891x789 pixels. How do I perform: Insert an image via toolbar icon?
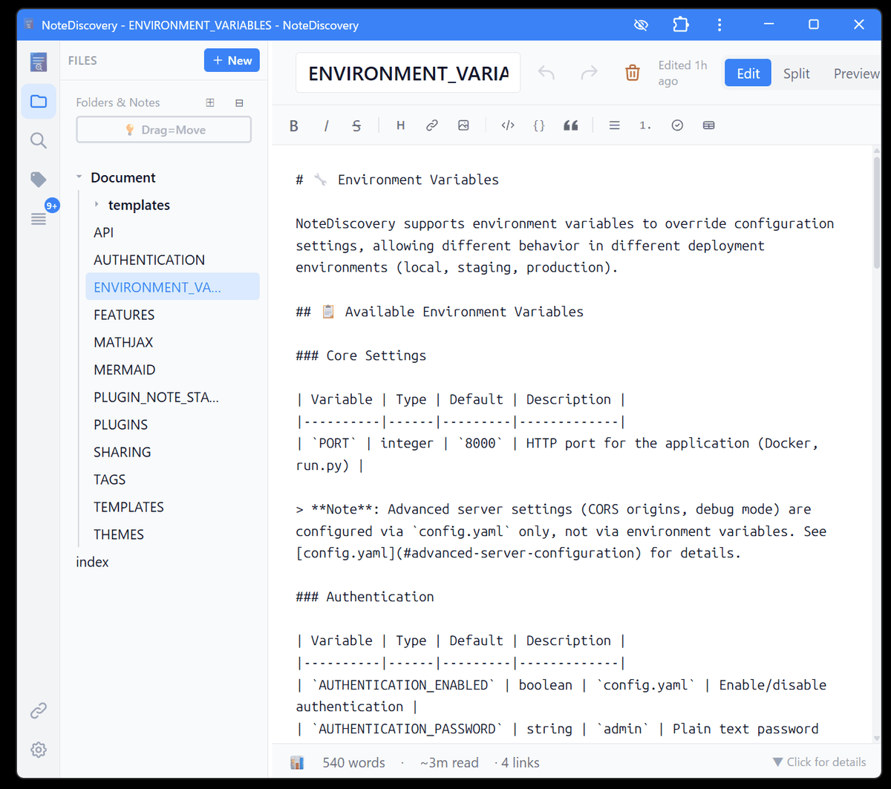pos(463,125)
